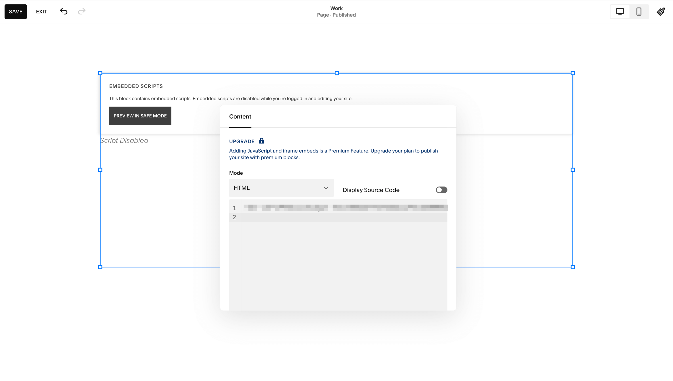Open Site Styles with the paintbrush icon
This screenshot has height=381, width=673.
pyautogui.click(x=661, y=11)
